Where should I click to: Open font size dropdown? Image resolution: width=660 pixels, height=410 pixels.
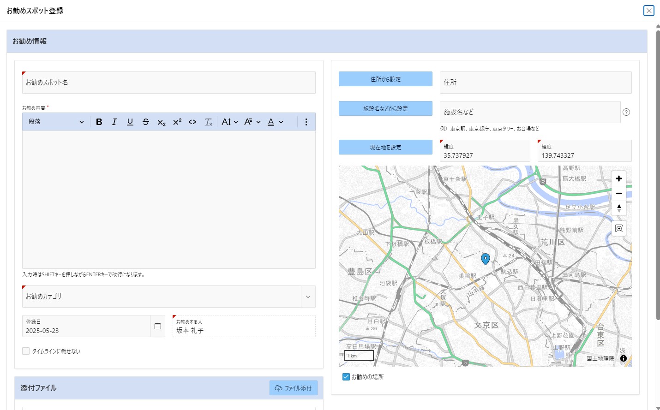tap(230, 122)
